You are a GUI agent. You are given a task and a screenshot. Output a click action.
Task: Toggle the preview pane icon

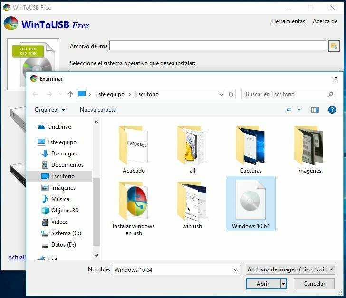(315, 110)
